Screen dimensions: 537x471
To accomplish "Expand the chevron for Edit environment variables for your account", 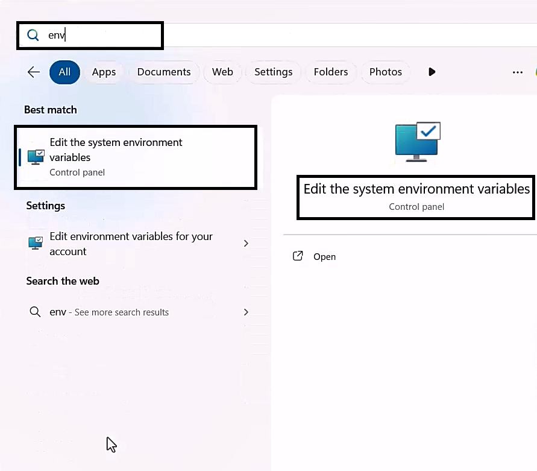I will [x=245, y=244].
